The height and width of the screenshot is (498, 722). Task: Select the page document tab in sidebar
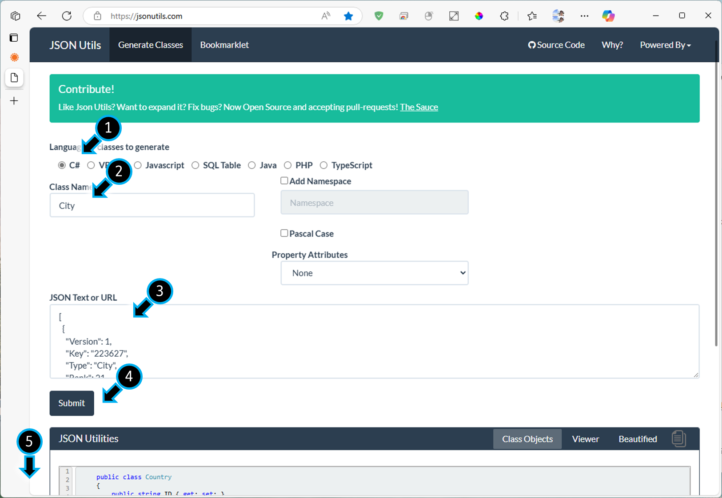pos(14,78)
